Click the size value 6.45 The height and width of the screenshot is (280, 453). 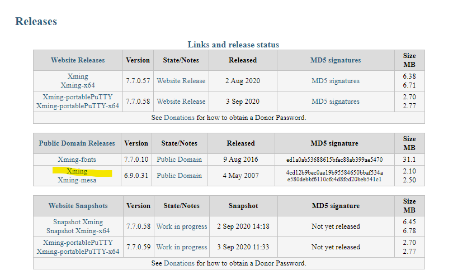coord(409,222)
